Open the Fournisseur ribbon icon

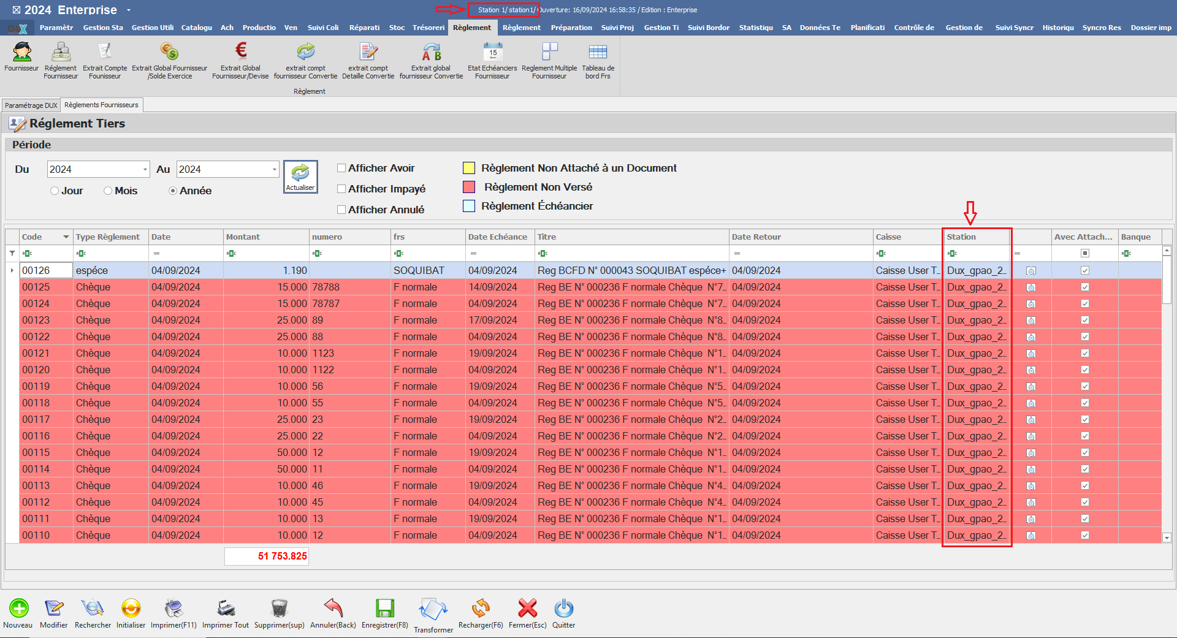[22, 52]
